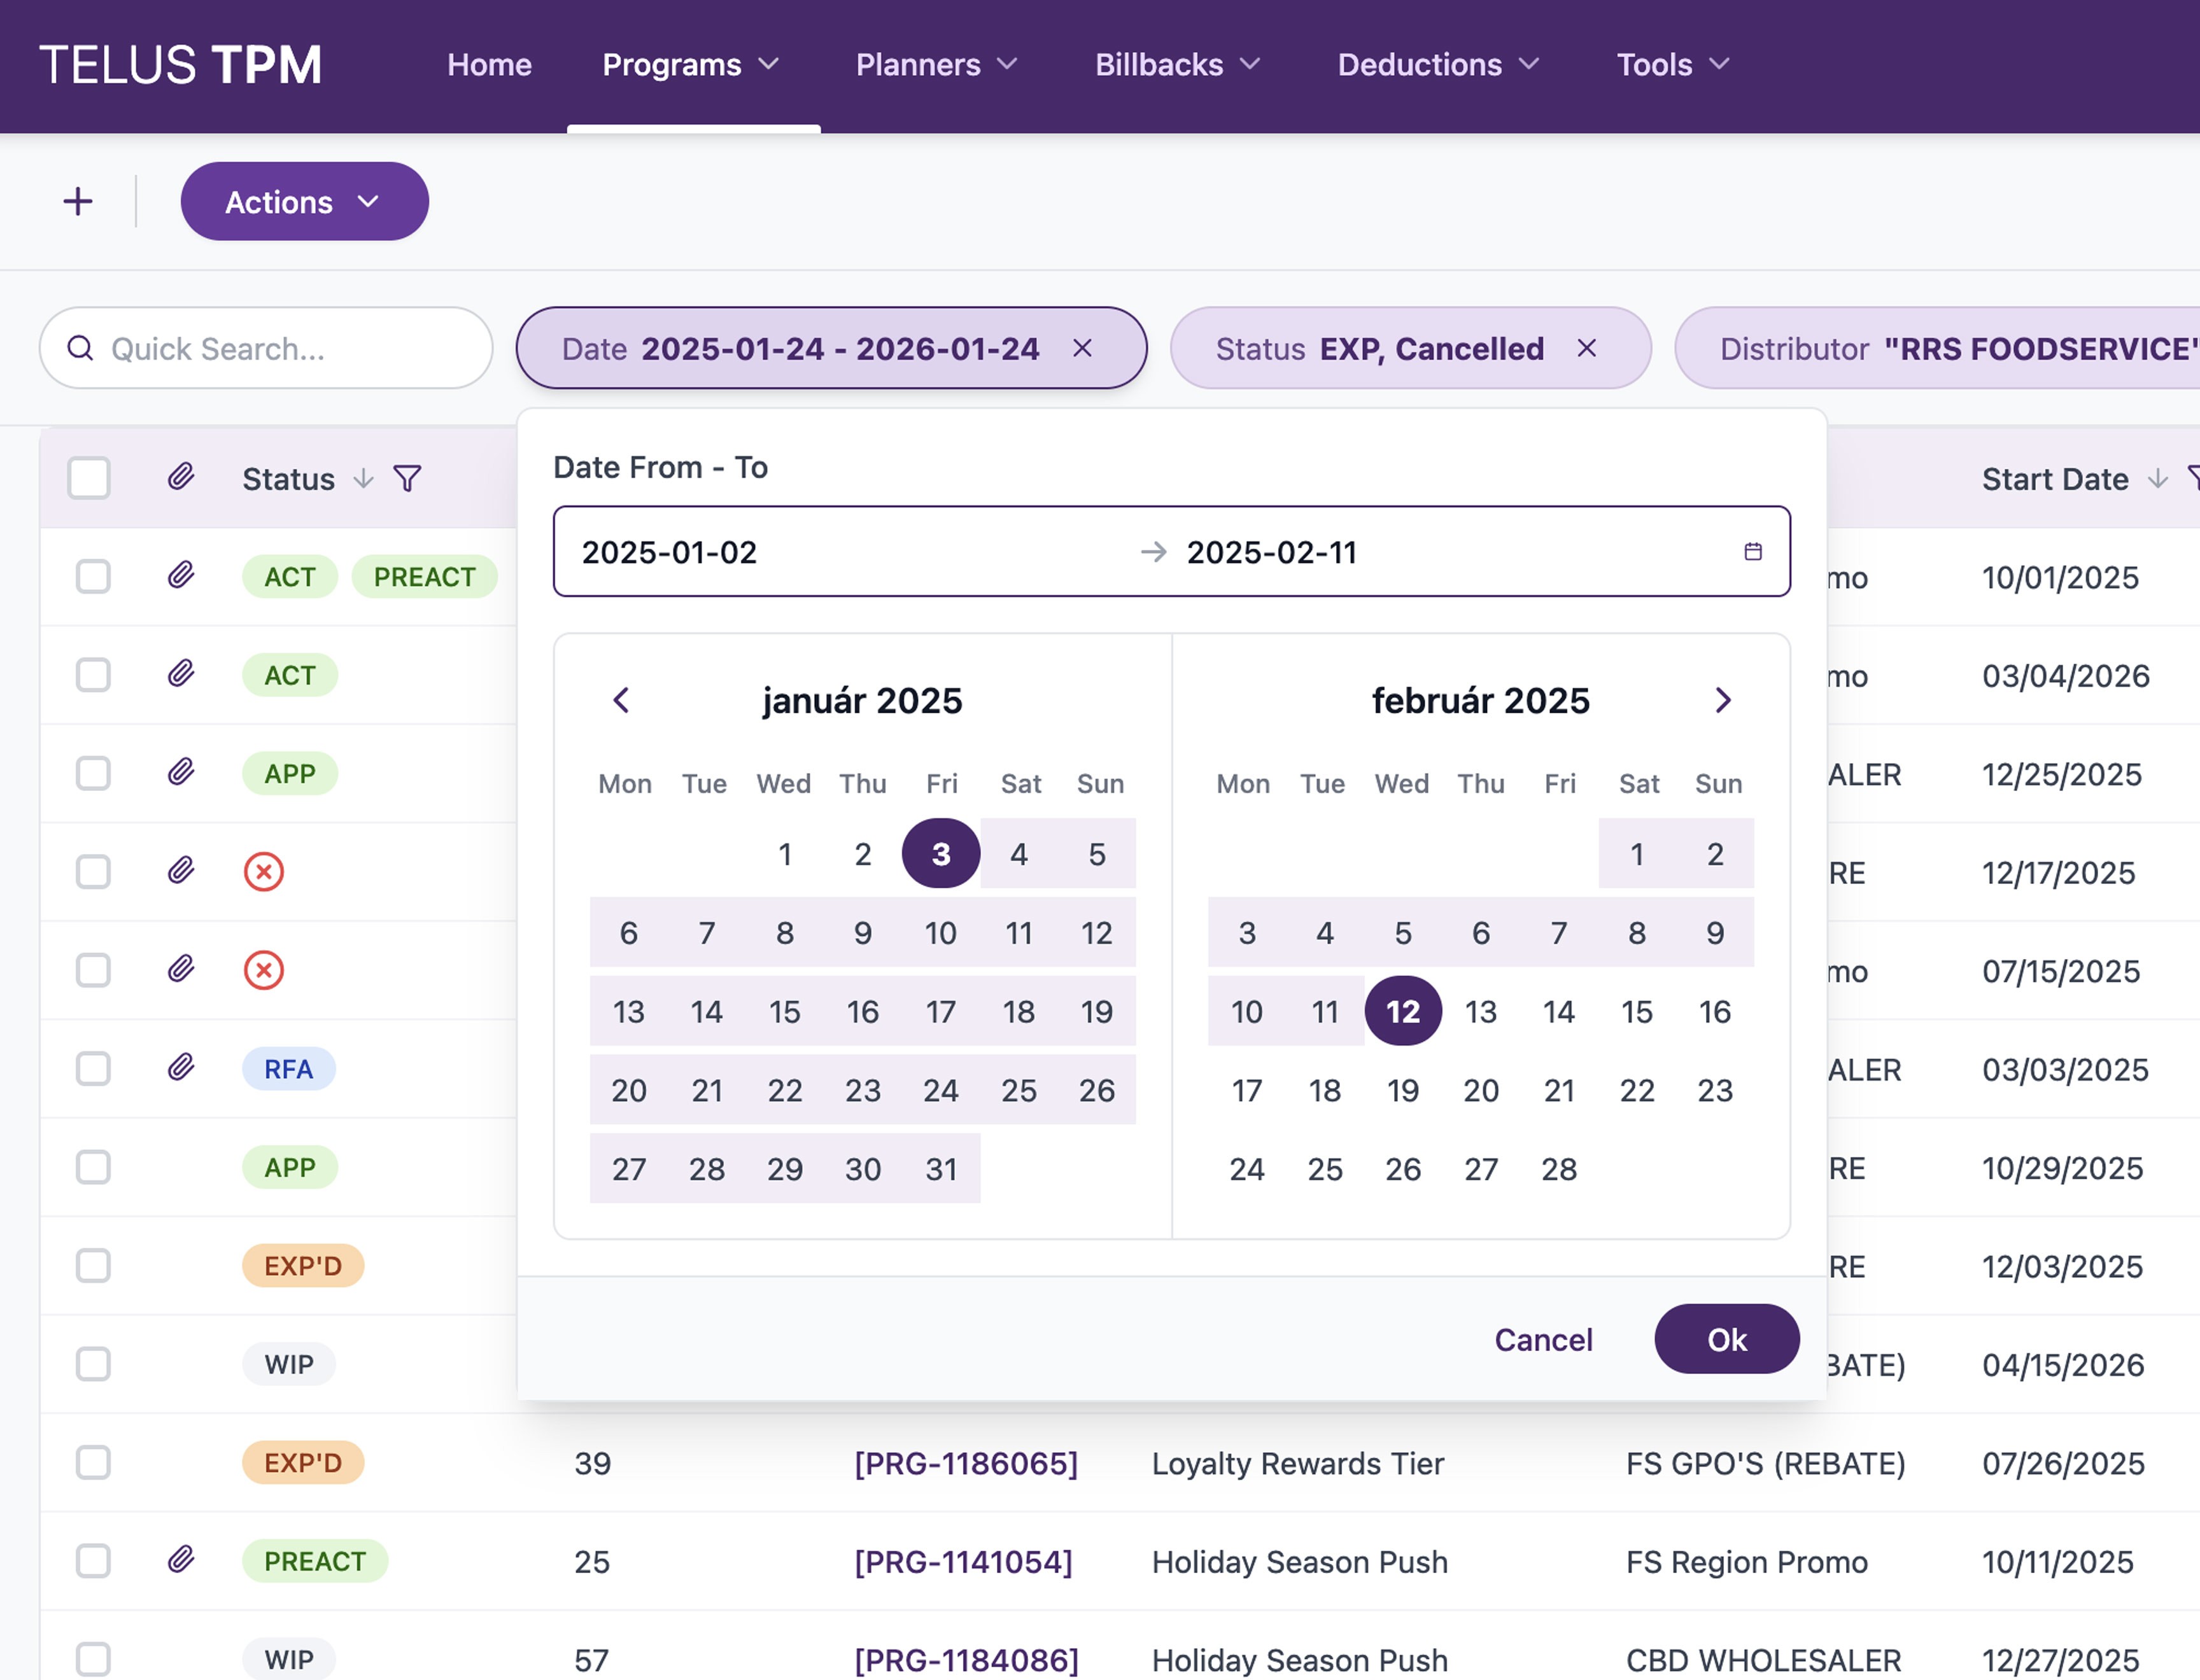Screen dimensions: 2200x1680
Task: Confirm date range with Ok button
Action: point(1726,1339)
